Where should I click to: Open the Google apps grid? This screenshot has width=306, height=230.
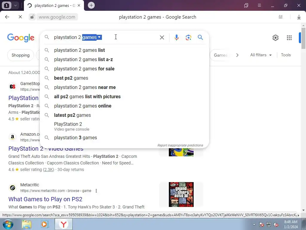pos(289,37)
